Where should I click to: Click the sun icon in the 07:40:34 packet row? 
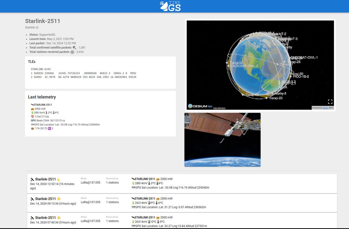[59, 217]
